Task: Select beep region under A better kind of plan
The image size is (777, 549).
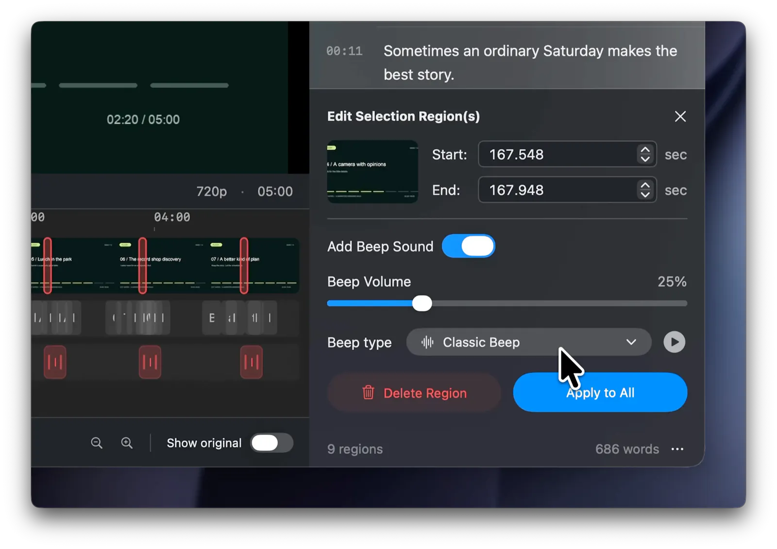Action: [251, 362]
